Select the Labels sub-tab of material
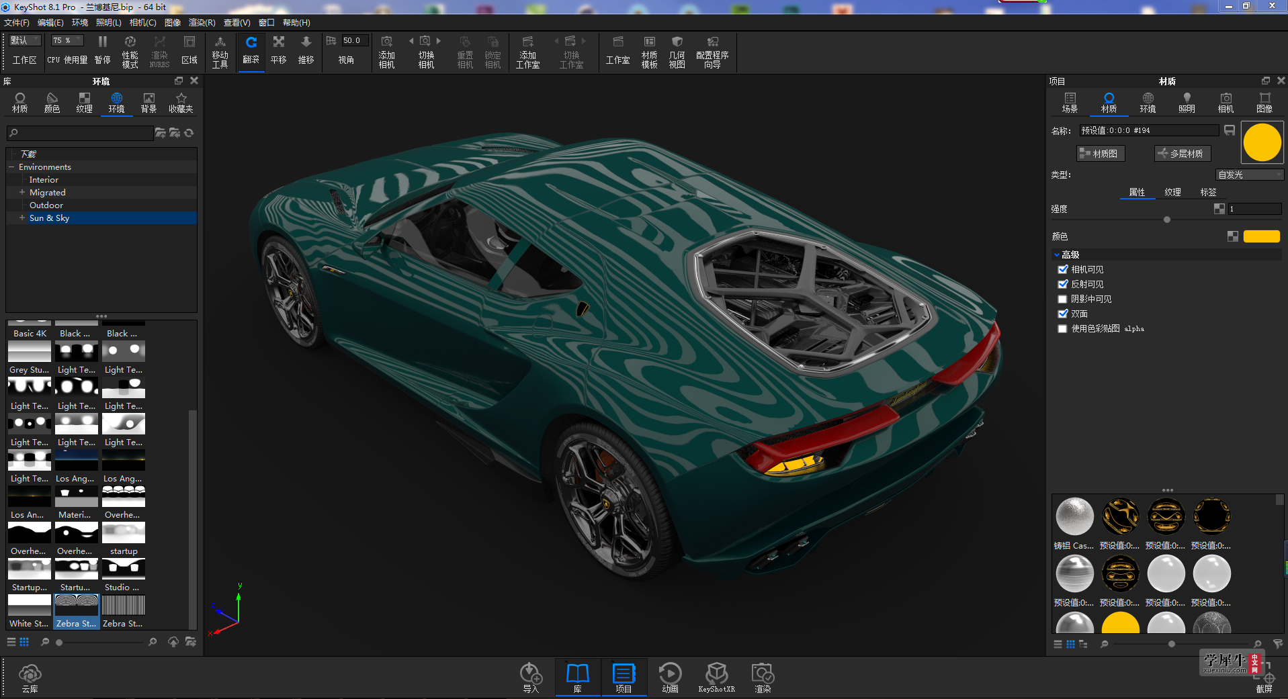 point(1208,192)
